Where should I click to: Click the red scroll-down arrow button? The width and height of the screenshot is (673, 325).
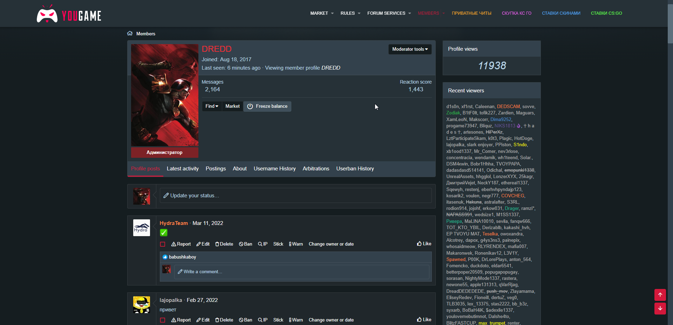coord(660,309)
